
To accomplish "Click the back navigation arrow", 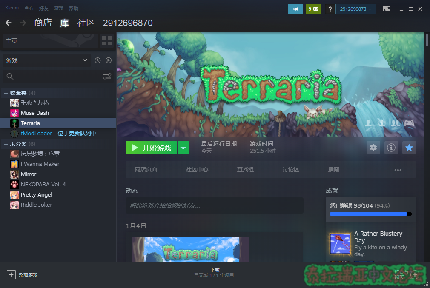I will click(9, 23).
